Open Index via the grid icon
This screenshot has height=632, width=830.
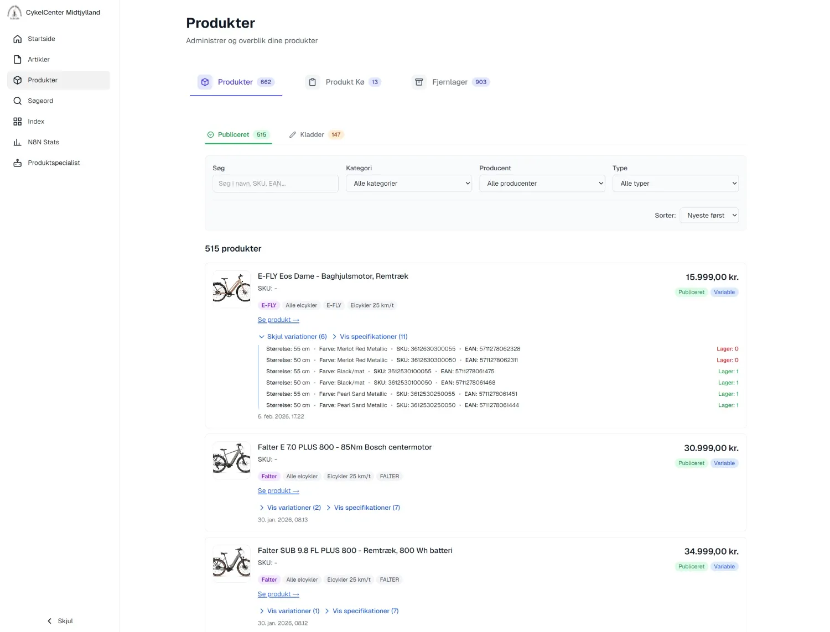[18, 122]
